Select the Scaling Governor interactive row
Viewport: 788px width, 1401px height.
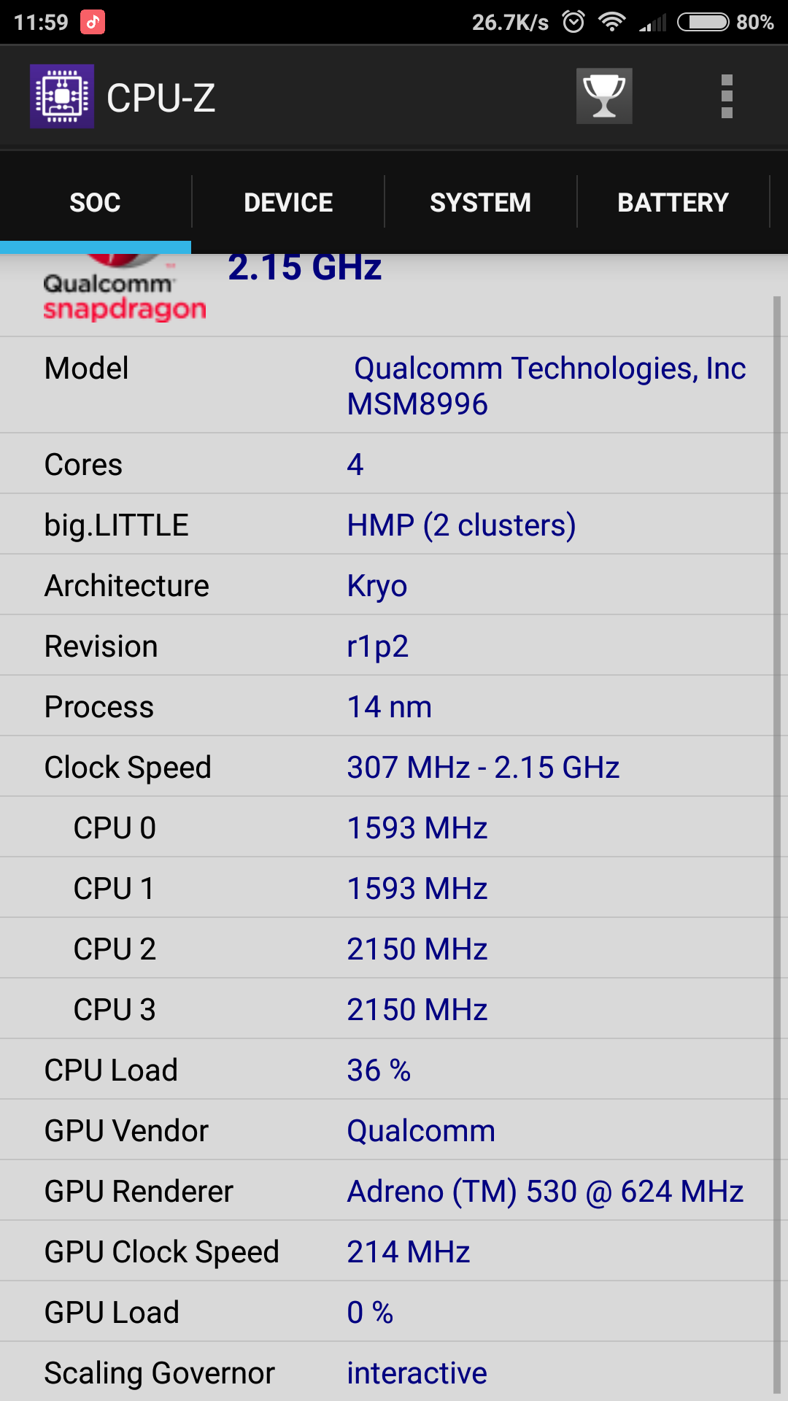(386, 1372)
